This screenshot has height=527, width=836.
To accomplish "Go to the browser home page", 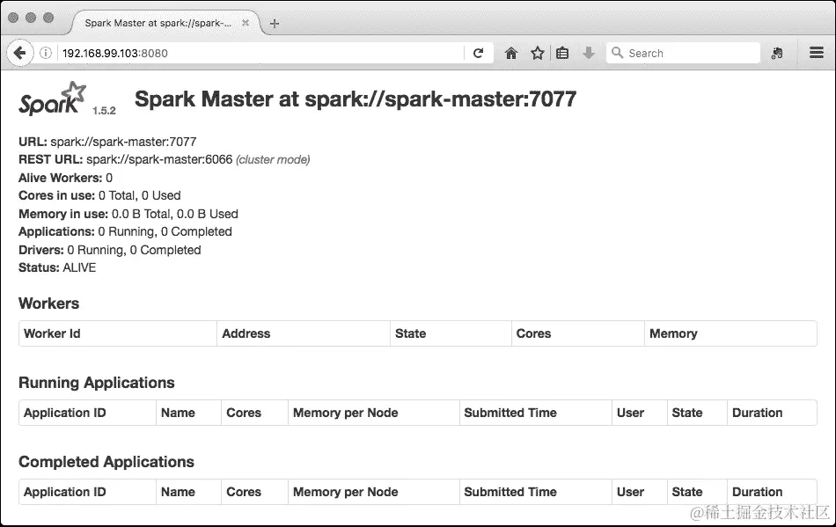I will coord(510,53).
